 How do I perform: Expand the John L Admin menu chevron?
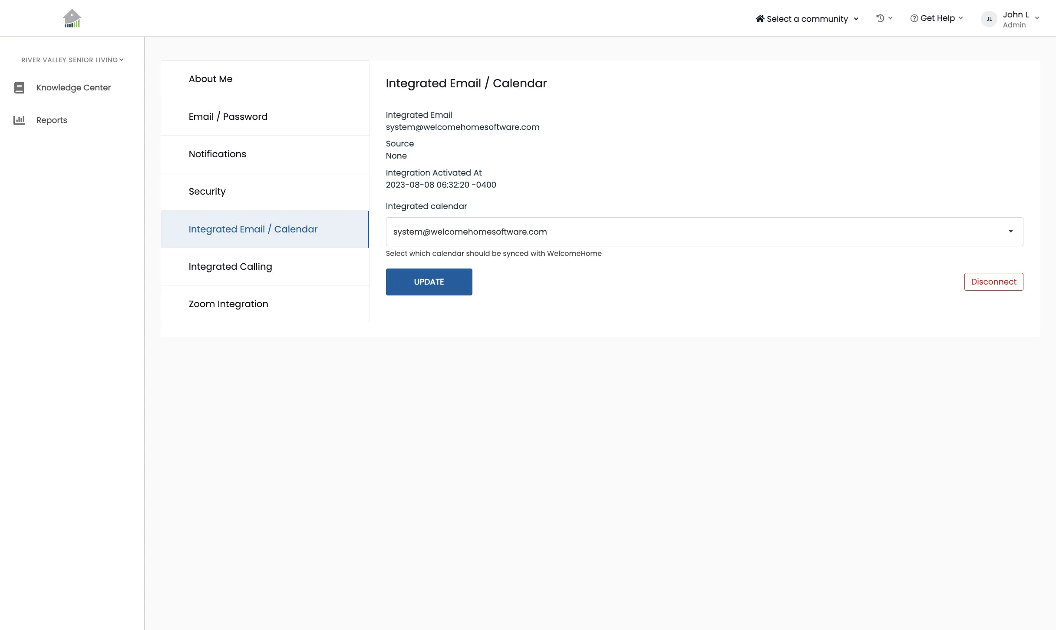[x=1037, y=18]
